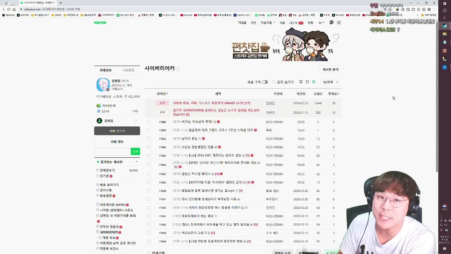The height and width of the screenshot is (254, 451).
Task: Click the board favorite star beside 사이버리어카 title
Action: [x=178, y=68]
